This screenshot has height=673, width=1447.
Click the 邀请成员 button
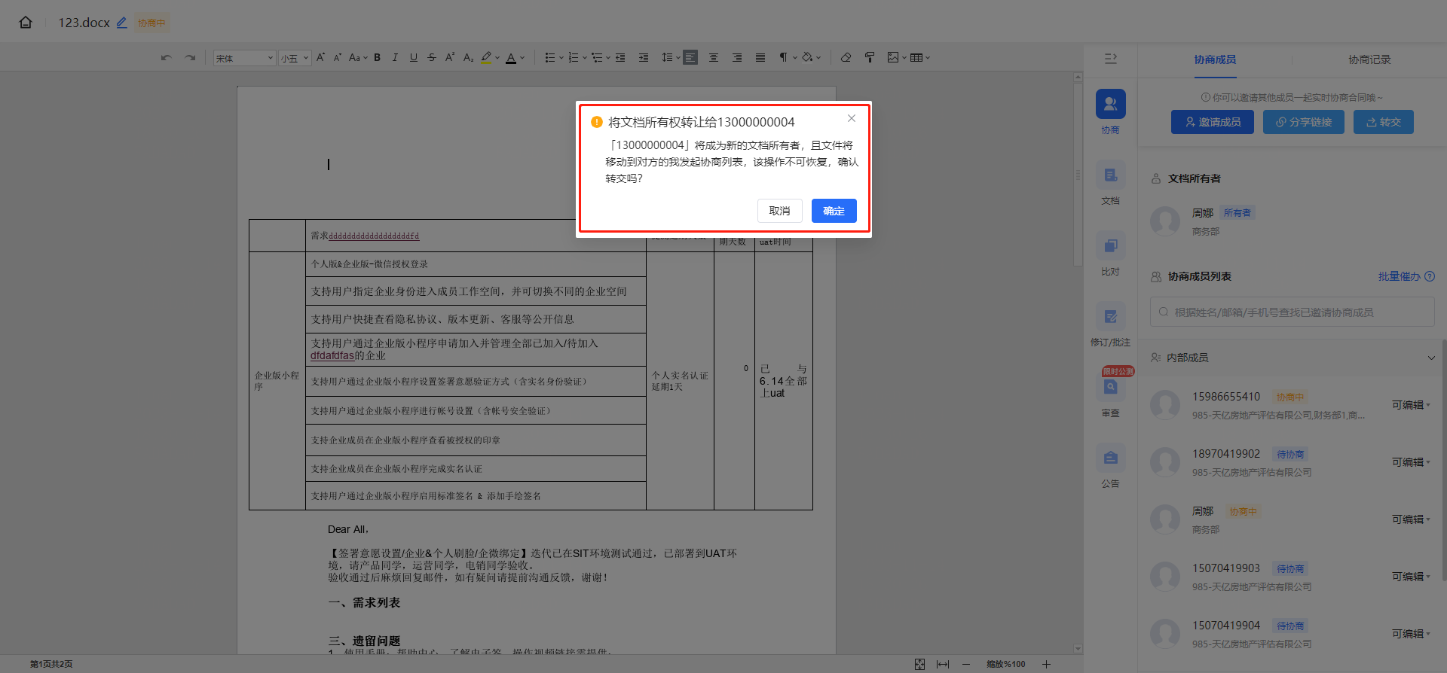pyautogui.click(x=1213, y=122)
